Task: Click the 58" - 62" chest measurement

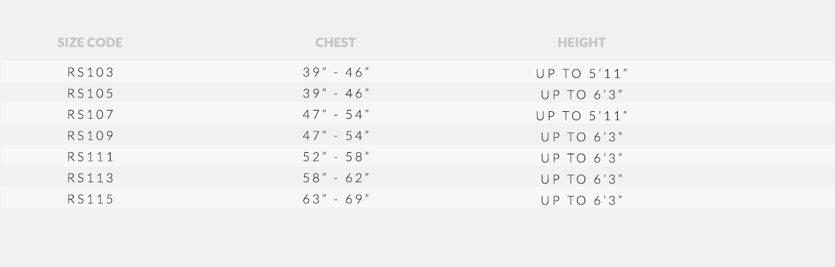Action: 335,178
